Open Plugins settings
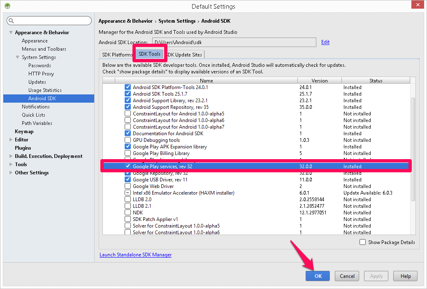Screen dimensions: 427x289 click(23, 148)
